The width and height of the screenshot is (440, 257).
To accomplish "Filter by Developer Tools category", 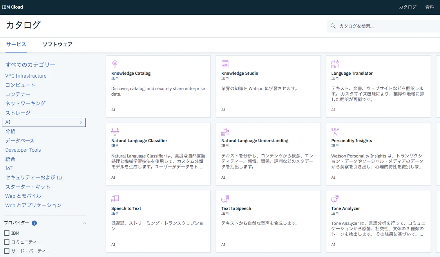I will point(23,150).
